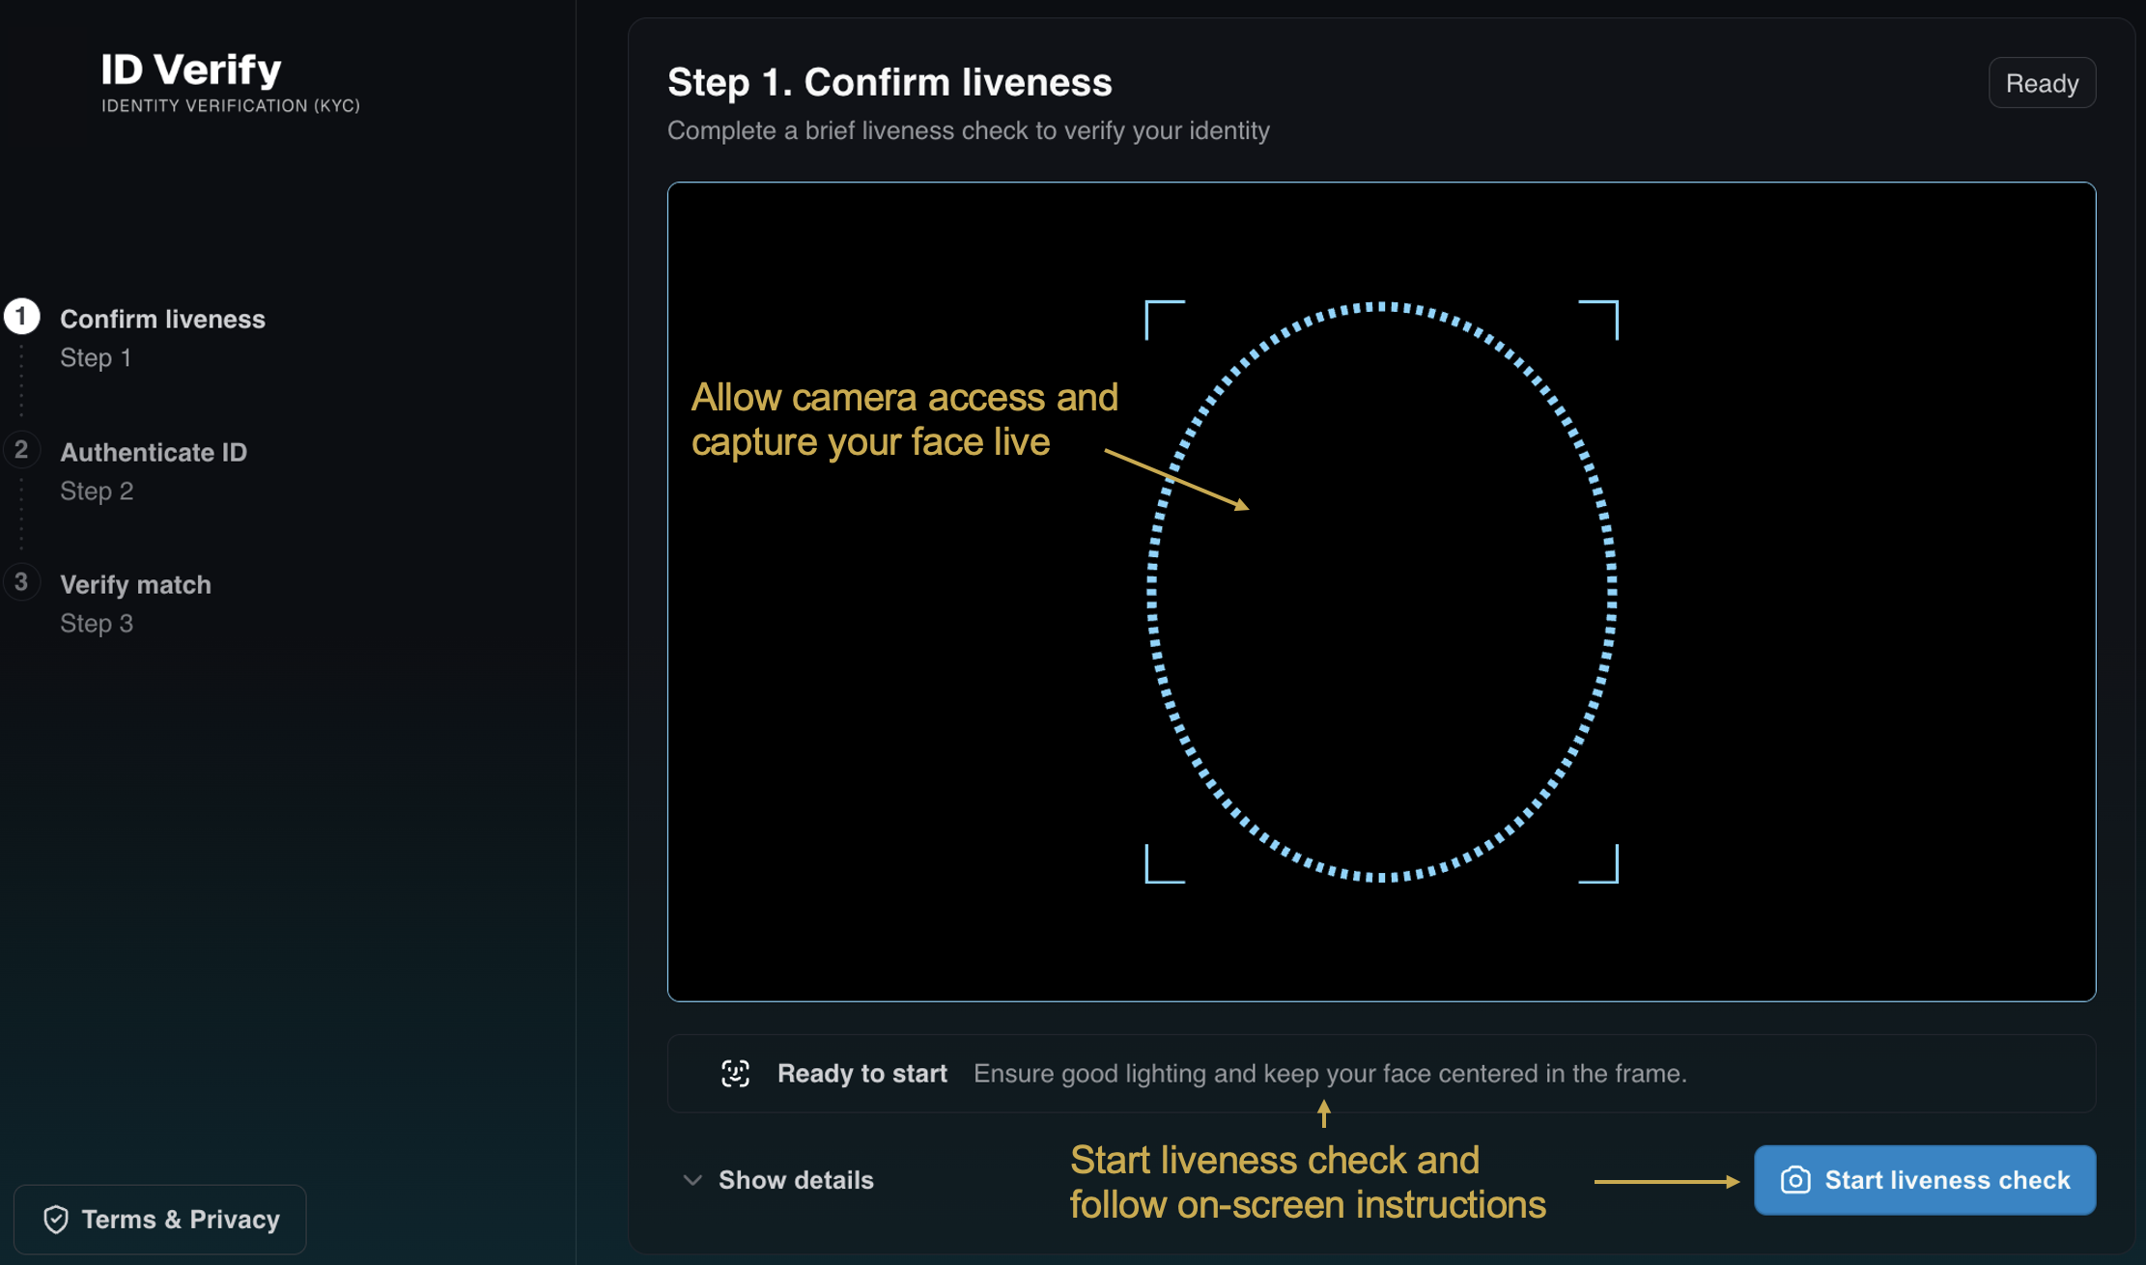Start the liveness check

(1925, 1180)
